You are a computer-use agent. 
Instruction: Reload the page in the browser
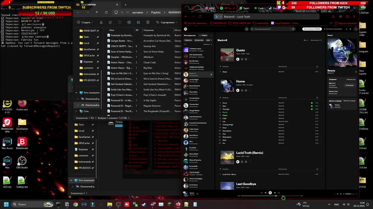point(200,17)
